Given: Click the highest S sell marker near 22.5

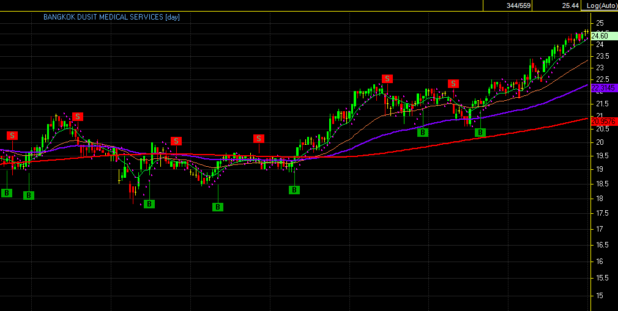Looking at the screenshot, I should (387, 79).
